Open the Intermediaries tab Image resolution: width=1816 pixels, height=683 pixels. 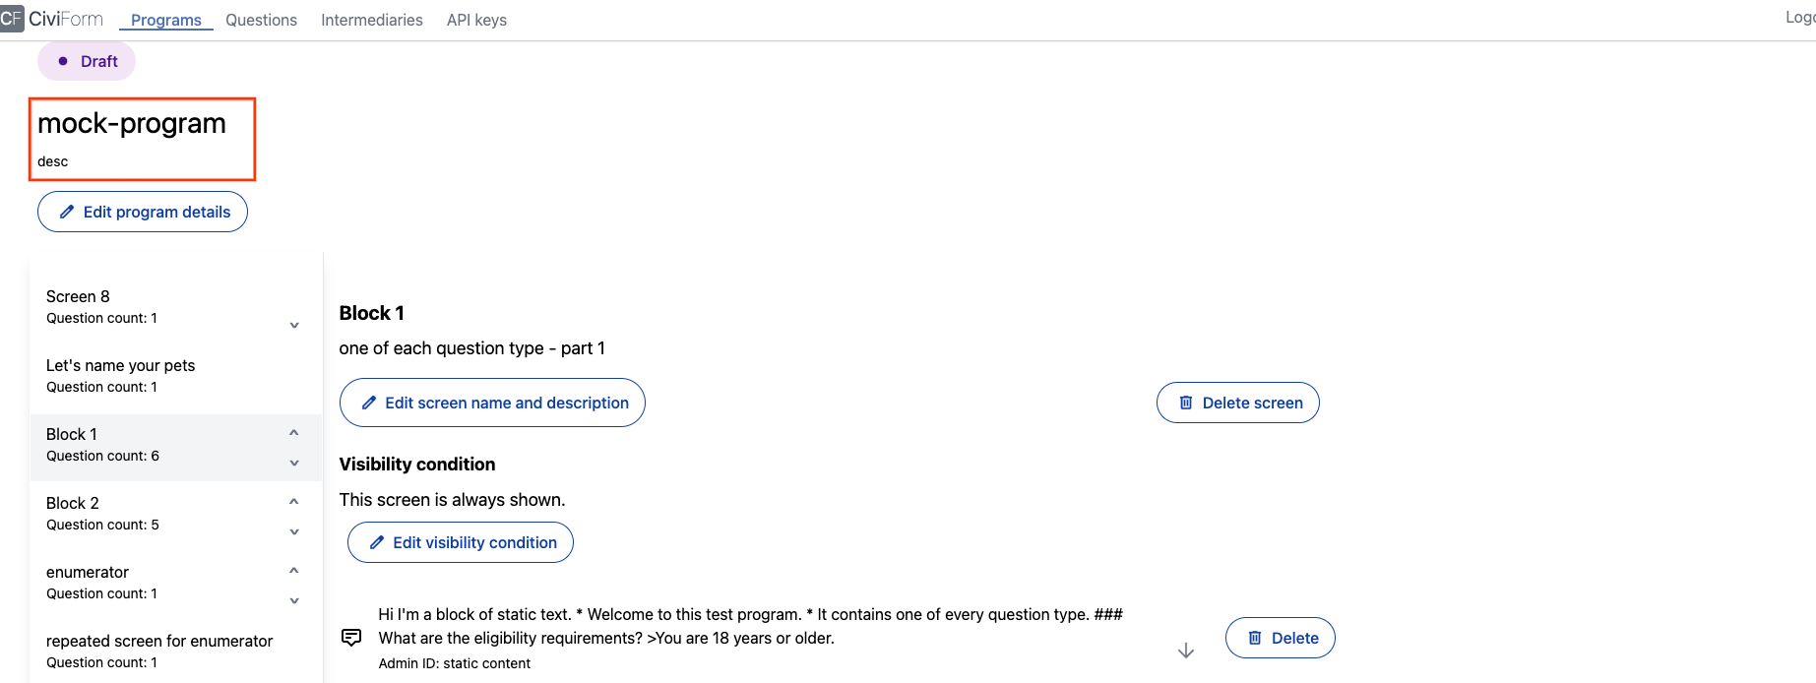[x=371, y=20]
